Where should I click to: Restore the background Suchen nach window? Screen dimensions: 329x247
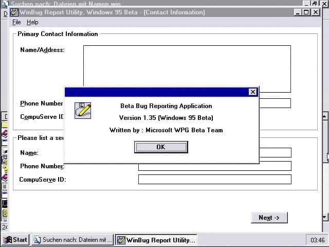(315, 4)
